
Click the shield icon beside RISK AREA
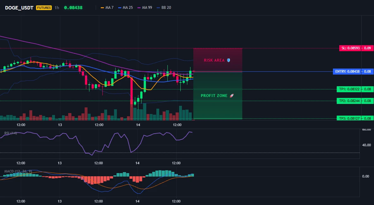[228, 60]
